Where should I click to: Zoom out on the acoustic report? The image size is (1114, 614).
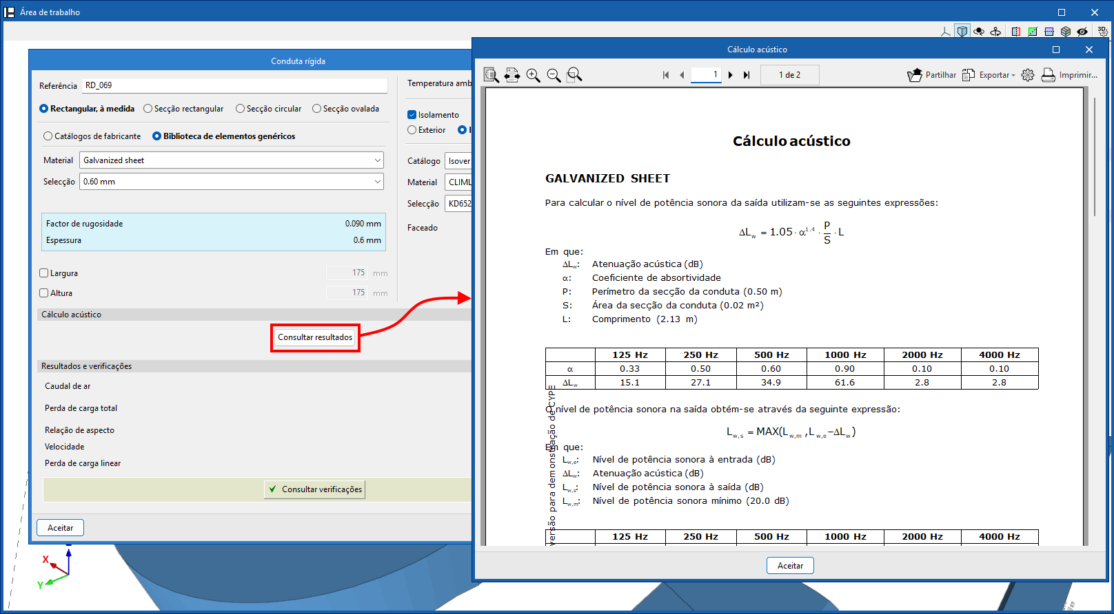[554, 75]
